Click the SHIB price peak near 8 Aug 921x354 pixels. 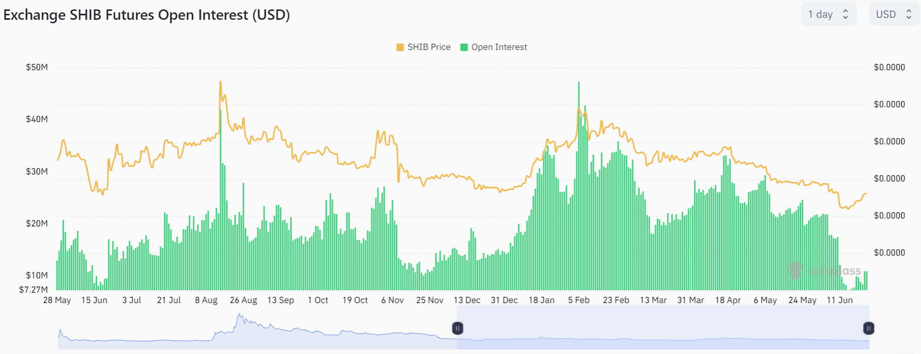(220, 82)
